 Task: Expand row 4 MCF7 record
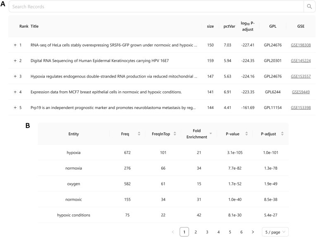(x=15, y=92)
